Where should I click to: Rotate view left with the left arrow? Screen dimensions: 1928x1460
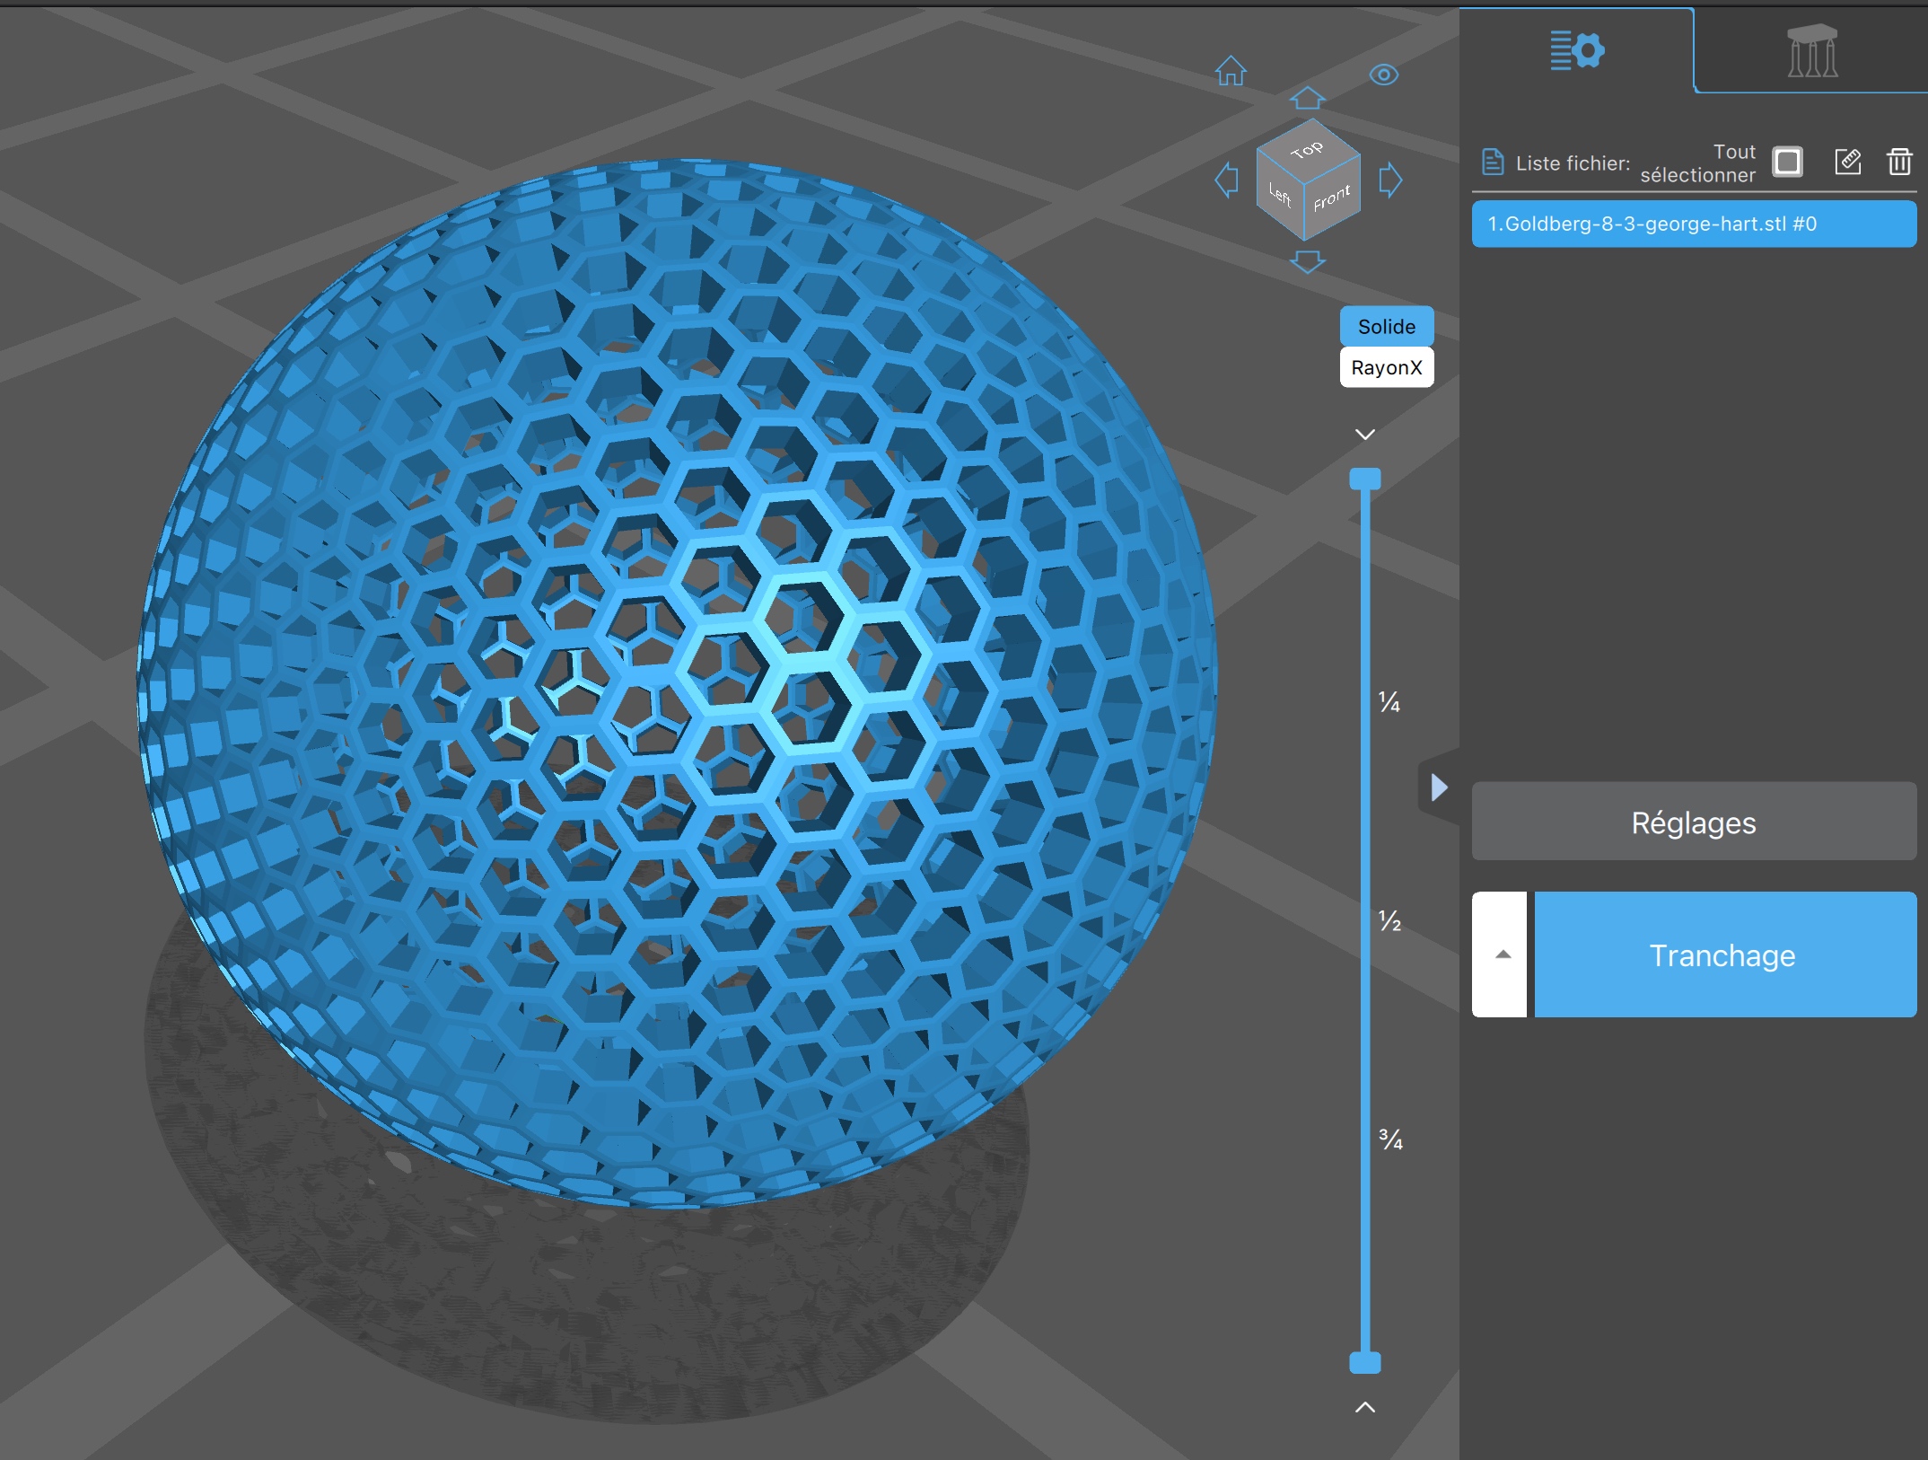point(1226,180)
